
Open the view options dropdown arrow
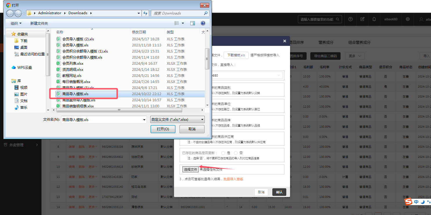pyautogui.click(x=183, y=23)
